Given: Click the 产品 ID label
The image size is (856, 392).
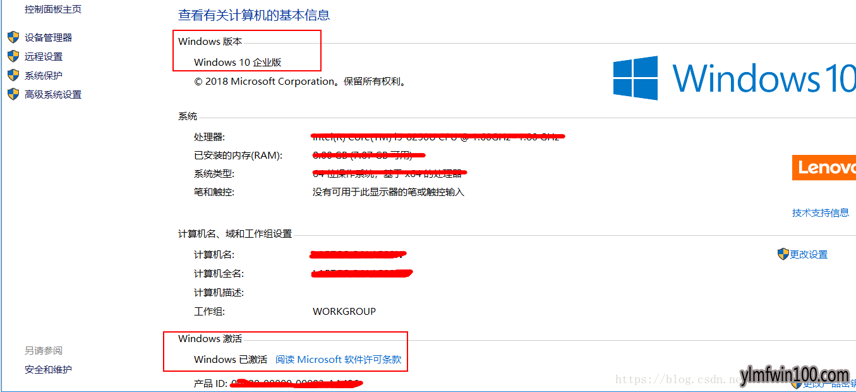Looking at the screenshot, I should [x=210, y=383].
